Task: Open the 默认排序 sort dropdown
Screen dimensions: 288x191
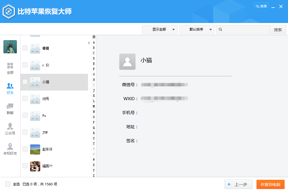Action: coord(197,29)
